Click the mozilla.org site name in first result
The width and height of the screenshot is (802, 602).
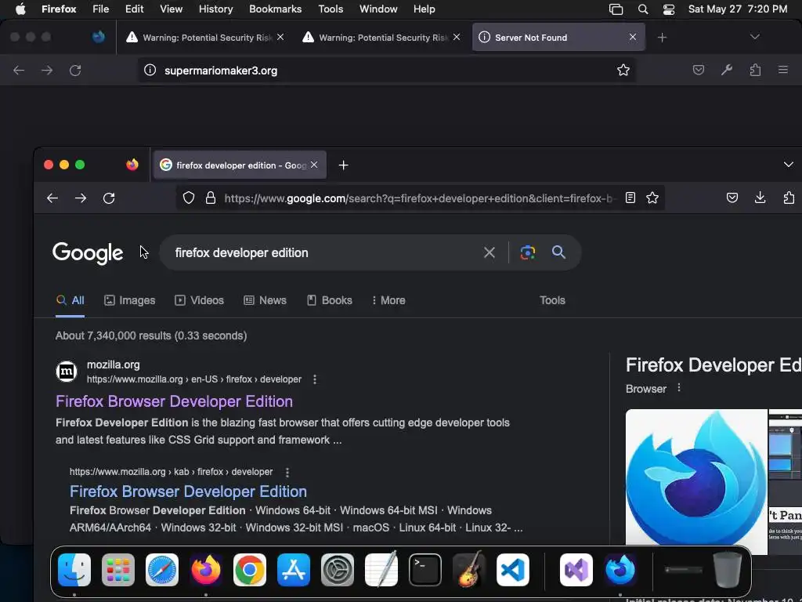point(113,364)
